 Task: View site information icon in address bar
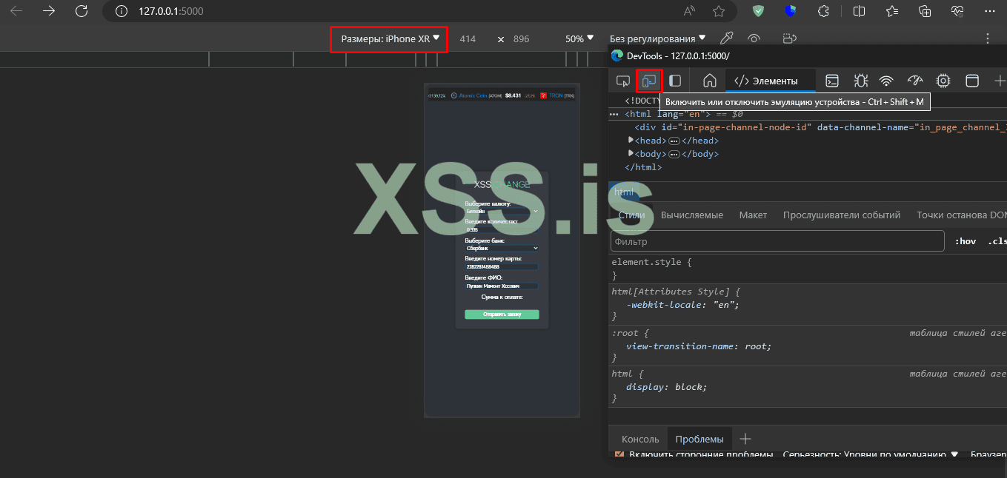coord(120,11)
